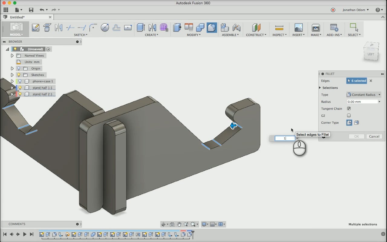Uncheck the Tangent Chain checkbox
Viewport: 387px width, 242px height.
click(x=349, y=109)
